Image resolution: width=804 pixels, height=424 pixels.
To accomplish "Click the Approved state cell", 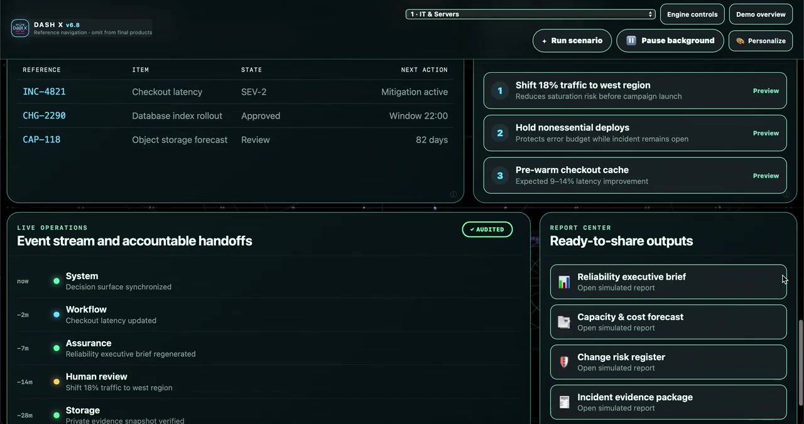I will click(261, 116).
